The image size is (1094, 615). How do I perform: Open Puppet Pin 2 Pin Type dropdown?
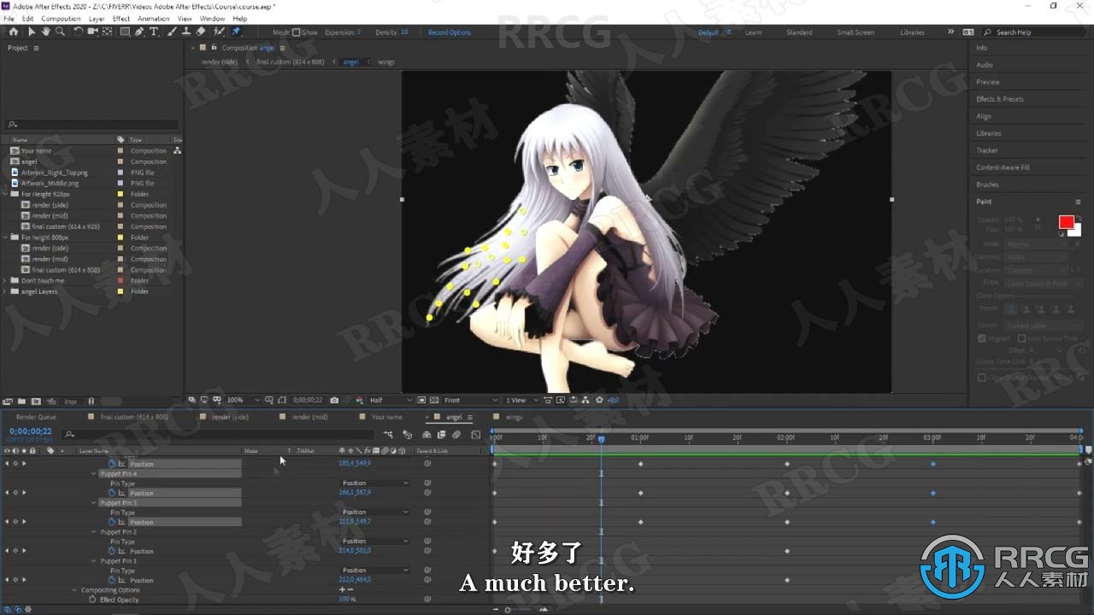click(x=374, y=542)
